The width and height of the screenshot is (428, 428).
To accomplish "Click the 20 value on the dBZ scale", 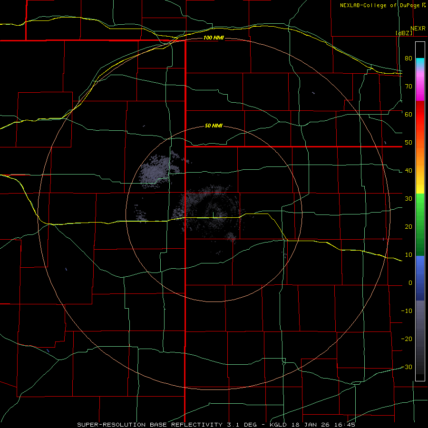I will pyautogui.click(x=409, y=227).
